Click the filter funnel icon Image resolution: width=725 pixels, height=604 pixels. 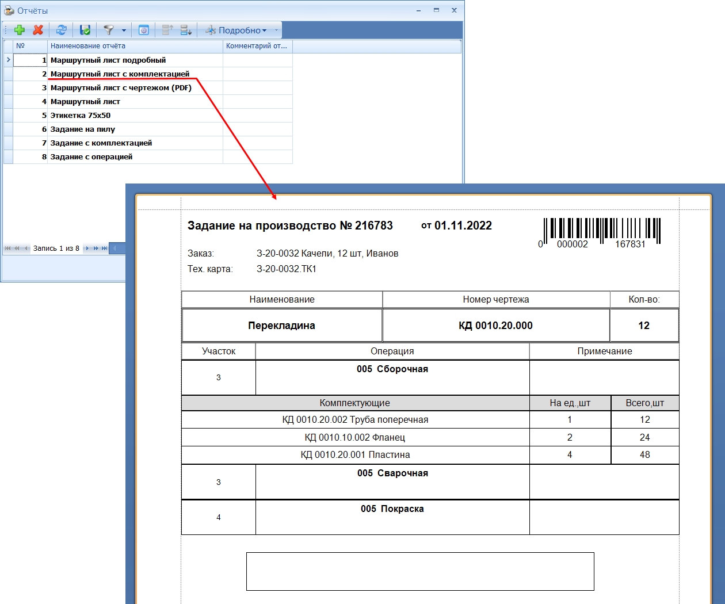(108, 30)
